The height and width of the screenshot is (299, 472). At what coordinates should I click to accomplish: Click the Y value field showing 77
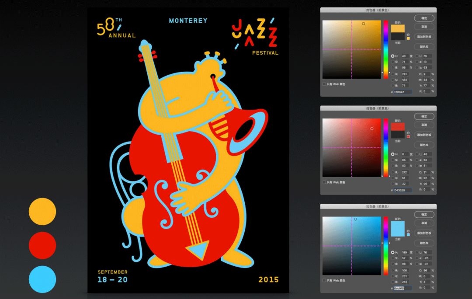click(427, 86)
